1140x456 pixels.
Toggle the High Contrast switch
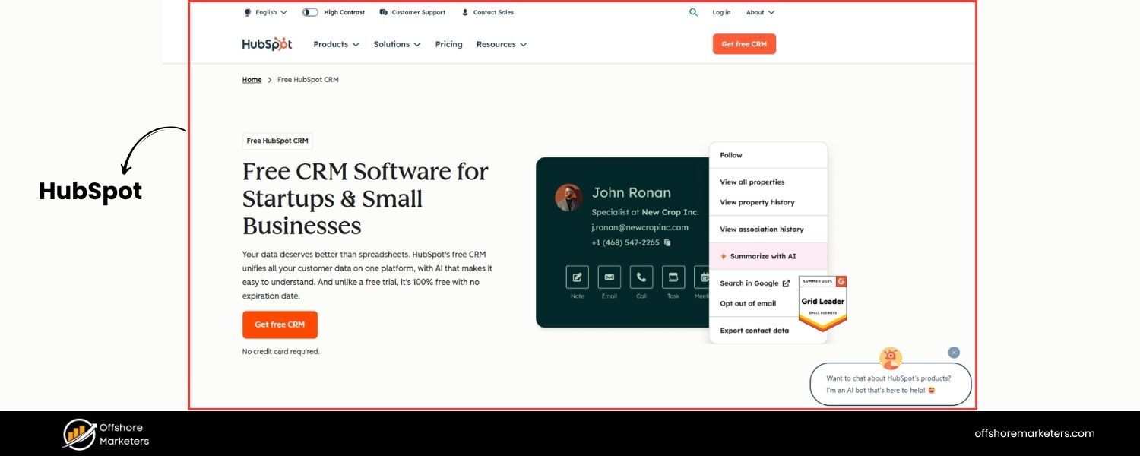[x=309, y=11]
